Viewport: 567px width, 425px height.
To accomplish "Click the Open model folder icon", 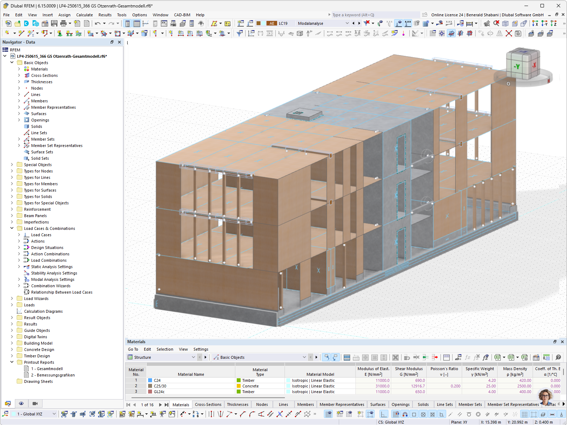I will click(x=17, y=23).
